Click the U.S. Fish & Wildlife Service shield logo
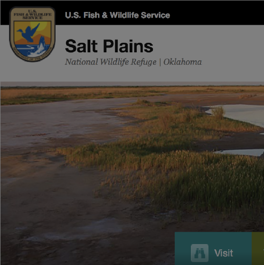The height and width of the screenshot is (265, 264). tap(32, 34)
